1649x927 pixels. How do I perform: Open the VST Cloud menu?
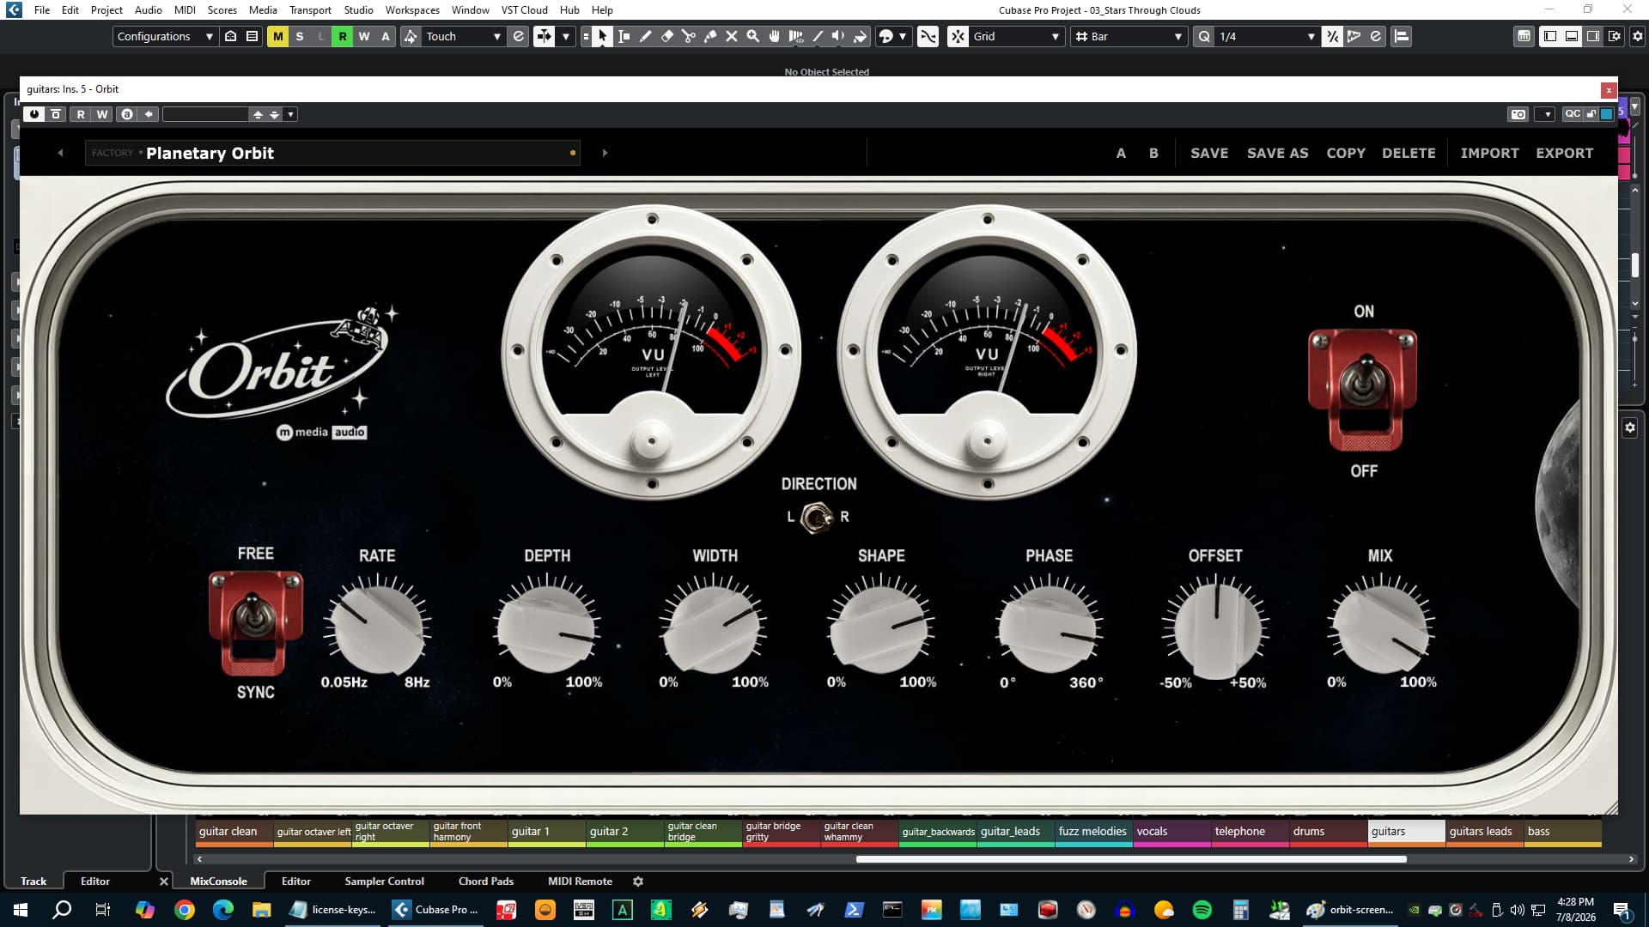pos(524,9)
